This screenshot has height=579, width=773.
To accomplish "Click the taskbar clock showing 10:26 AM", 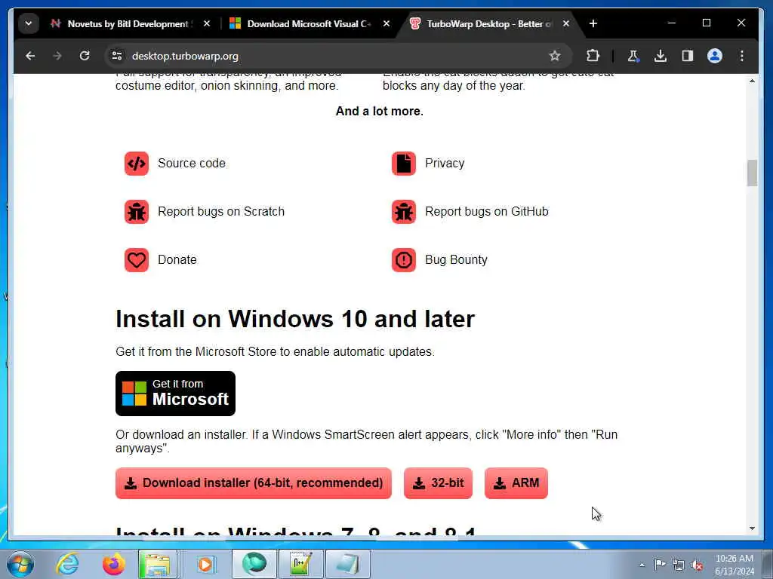I will 735,565.
